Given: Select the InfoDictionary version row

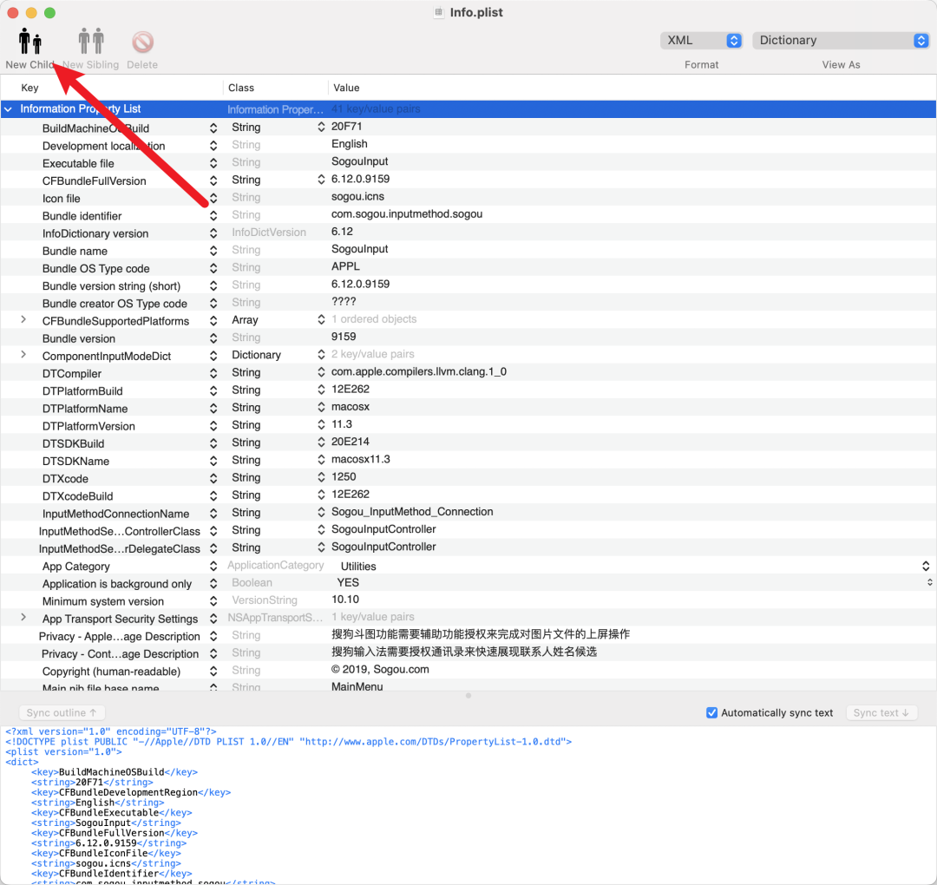Looking at the screenshot, I should pyautogui.click(x=468, y=233).
